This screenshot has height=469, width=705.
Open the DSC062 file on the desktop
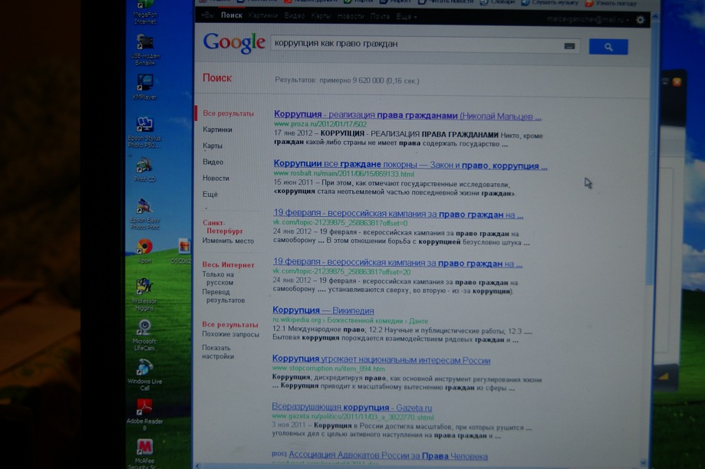[x=183, y=251]
